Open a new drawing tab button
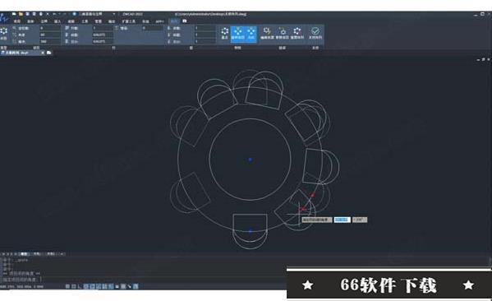This screenshot has width=492, height=301. coord(49,53)
